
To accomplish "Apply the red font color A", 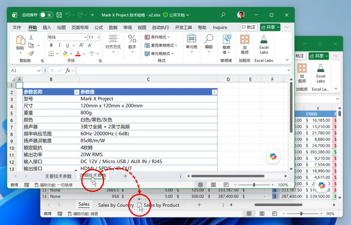I will pos(78,53).
